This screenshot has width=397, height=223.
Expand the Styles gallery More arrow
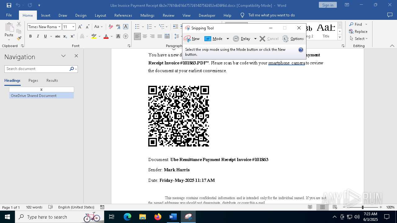click(x=340, y=37)
